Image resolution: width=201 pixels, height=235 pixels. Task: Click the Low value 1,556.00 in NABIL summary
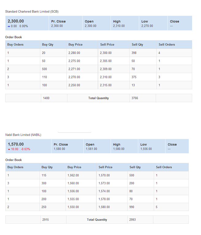coord(146,149)
